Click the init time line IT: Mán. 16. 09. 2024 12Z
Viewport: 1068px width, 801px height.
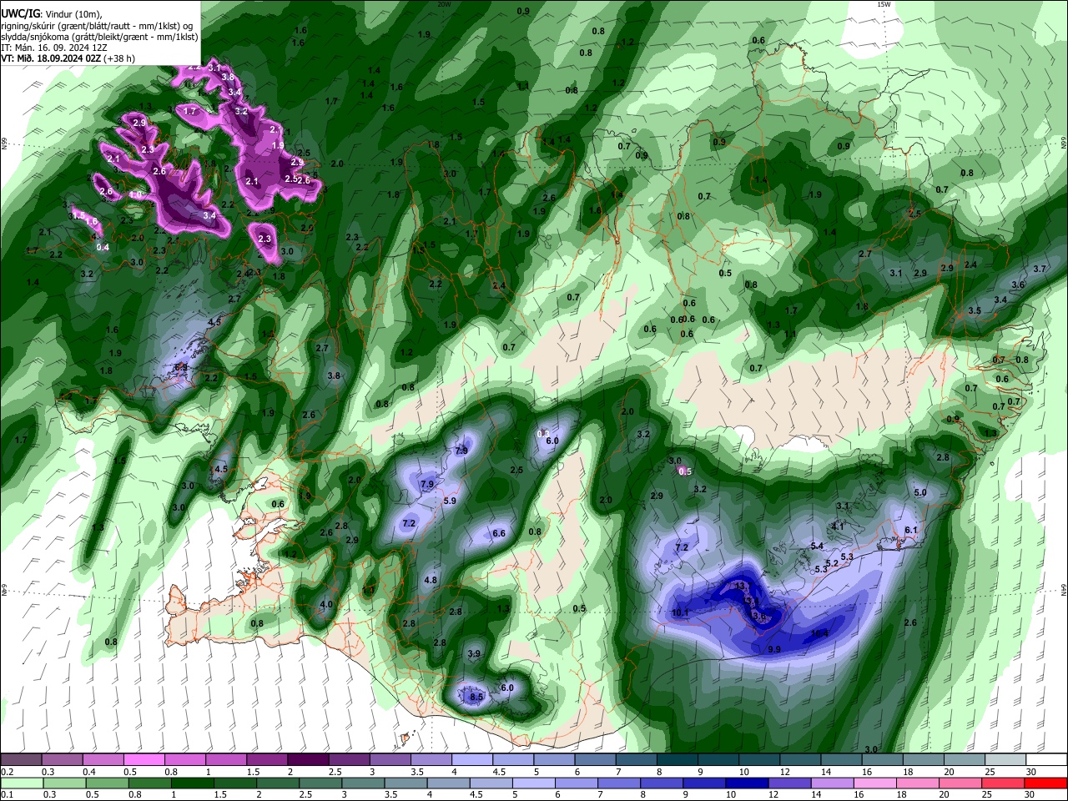coord(53,48)
